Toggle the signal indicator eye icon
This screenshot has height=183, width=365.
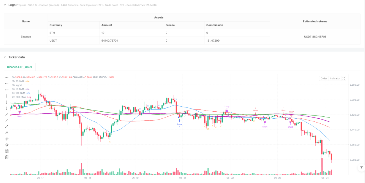tap(13, 85)
